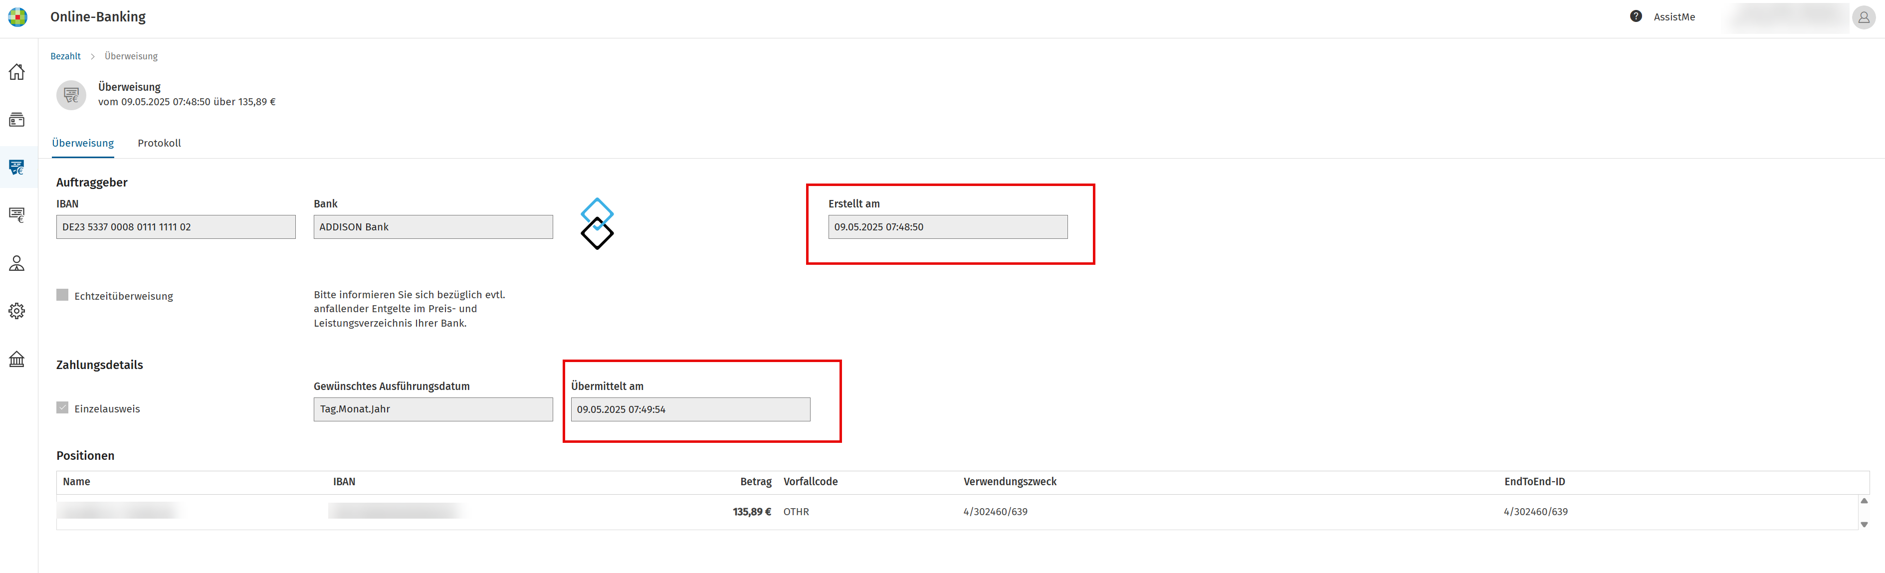The width and height of the screenshot is (1885, 573).
Task: Open the user contacts icon in sidebar
Action: click(x=17, y=263)
